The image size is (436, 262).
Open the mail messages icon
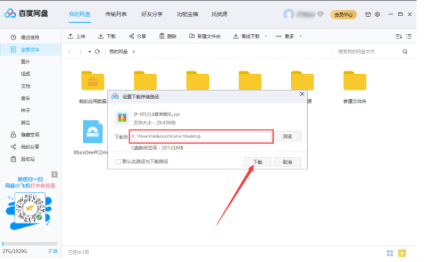[368, 14]
